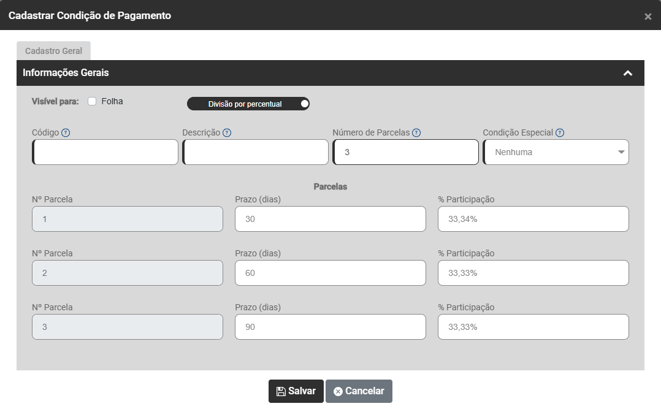Toggle the Divisão por percentual switch

248,104
